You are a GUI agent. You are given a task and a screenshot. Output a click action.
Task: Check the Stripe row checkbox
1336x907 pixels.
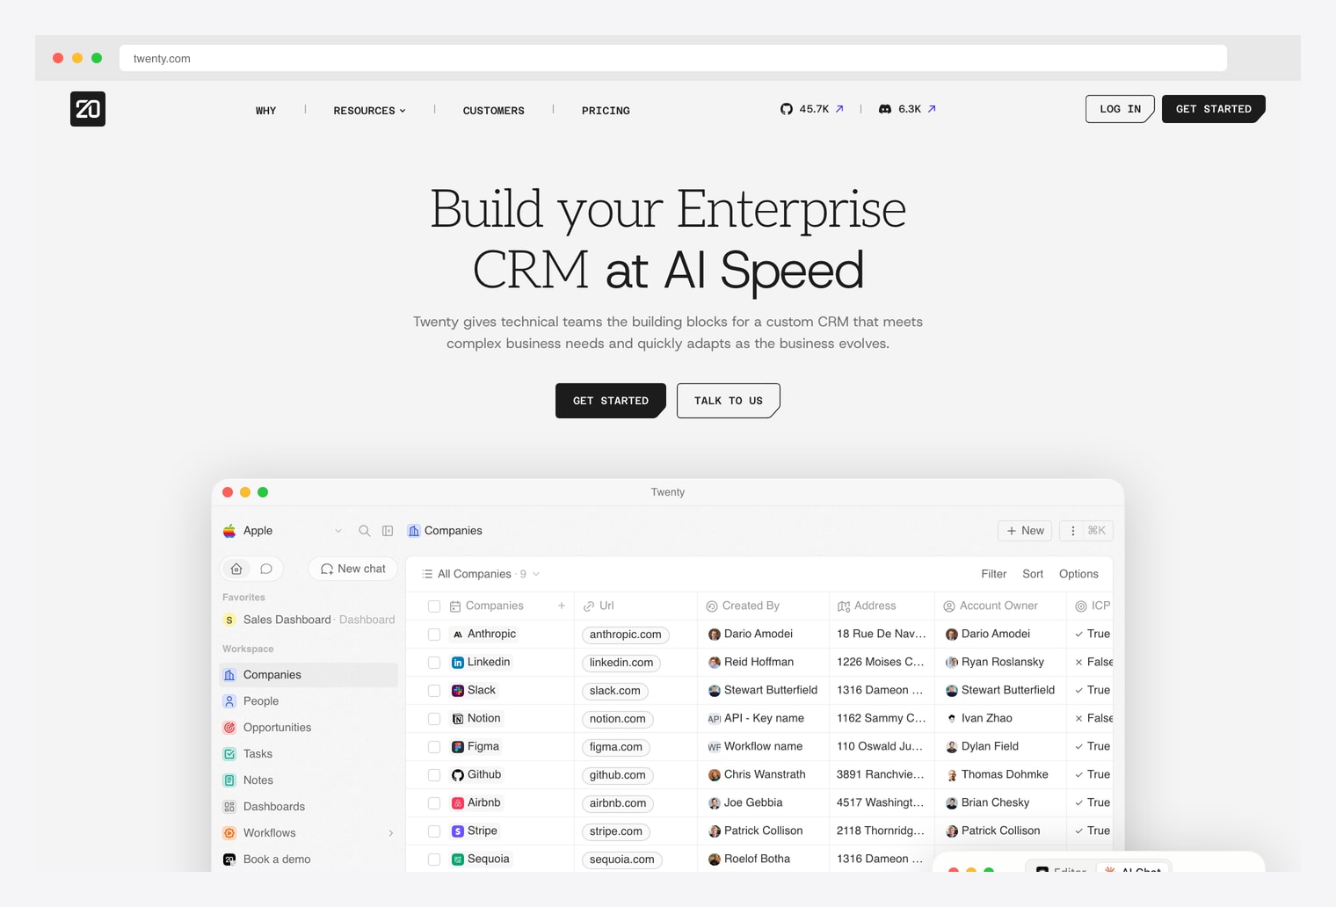(x=434, y=831)
